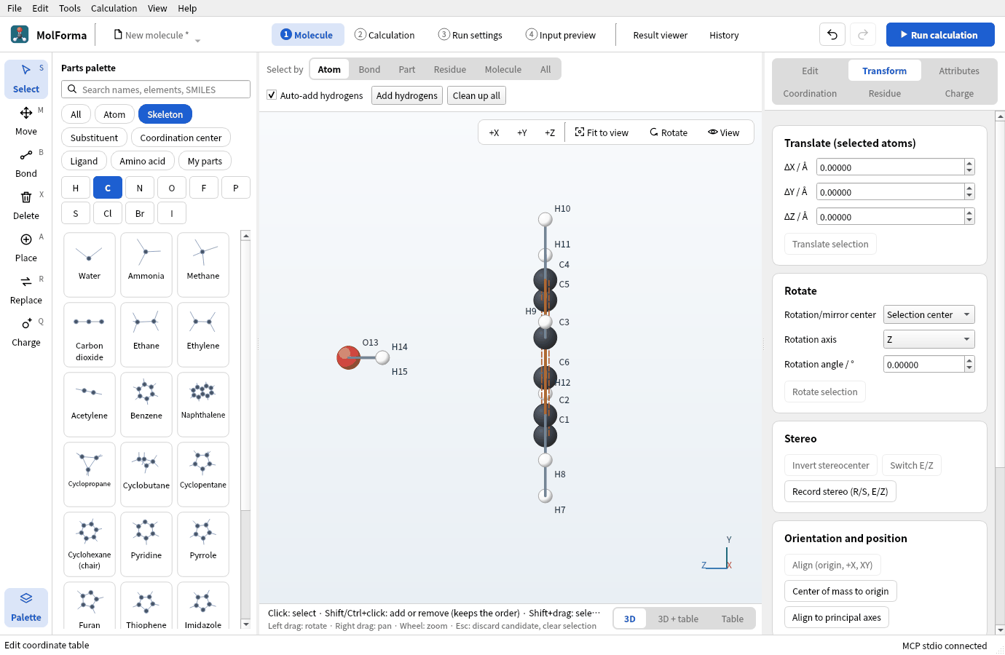Expand the Rotation axis dropdown
1005x655 pixels.
[x=929, y=339]
